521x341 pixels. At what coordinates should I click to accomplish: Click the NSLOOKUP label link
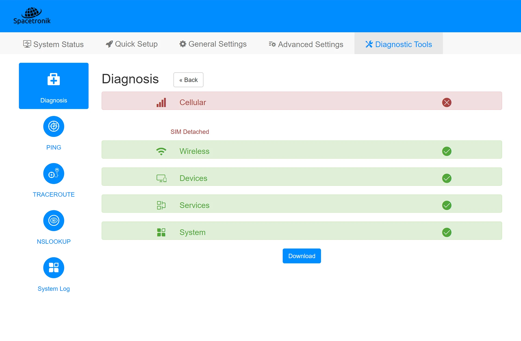click(54, 242)
